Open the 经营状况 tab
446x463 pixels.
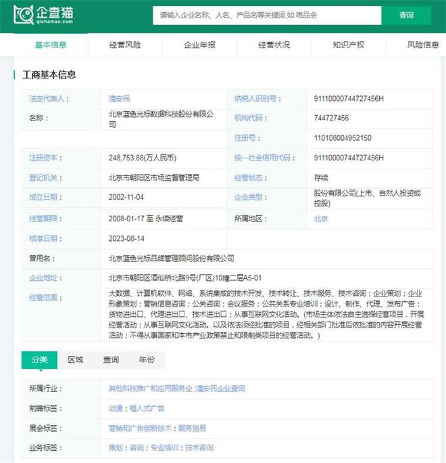[x=274, y=45]
